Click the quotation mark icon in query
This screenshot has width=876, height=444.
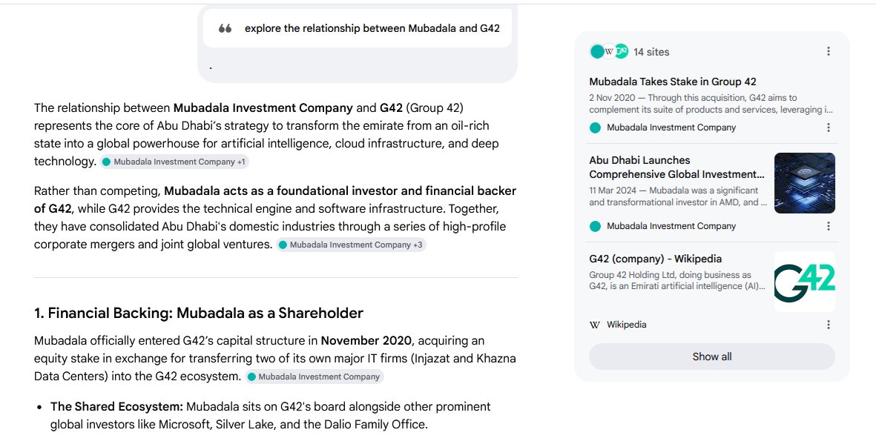[225, 28]
